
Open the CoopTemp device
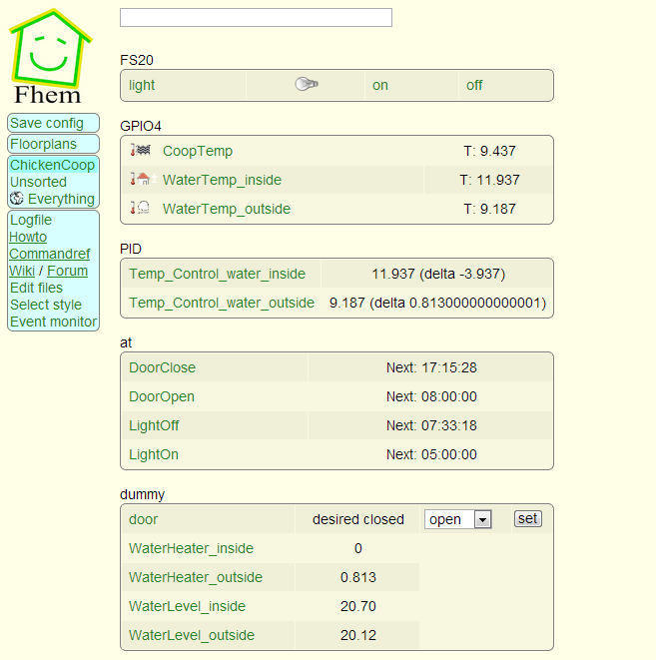pyautogui.click(x=198, y=151)
